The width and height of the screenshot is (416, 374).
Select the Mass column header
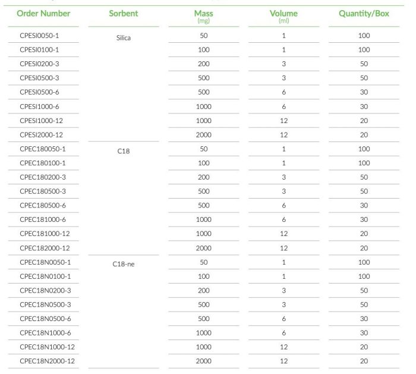point(204,14)
